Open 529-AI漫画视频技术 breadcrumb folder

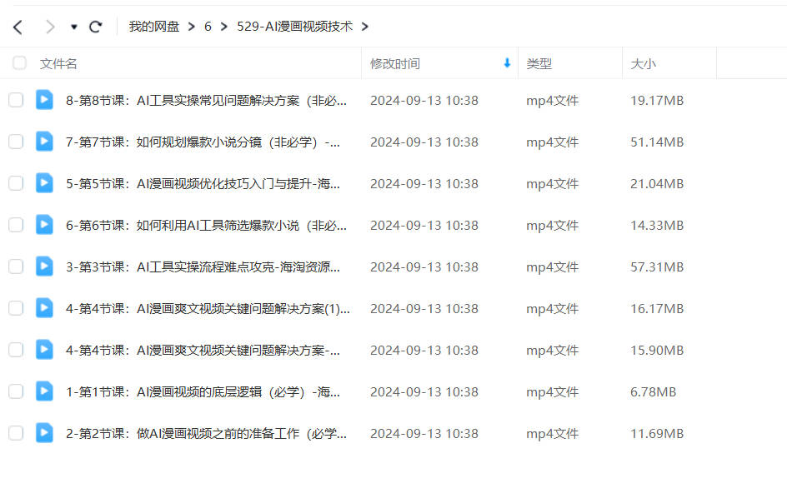tap(294, 27)
